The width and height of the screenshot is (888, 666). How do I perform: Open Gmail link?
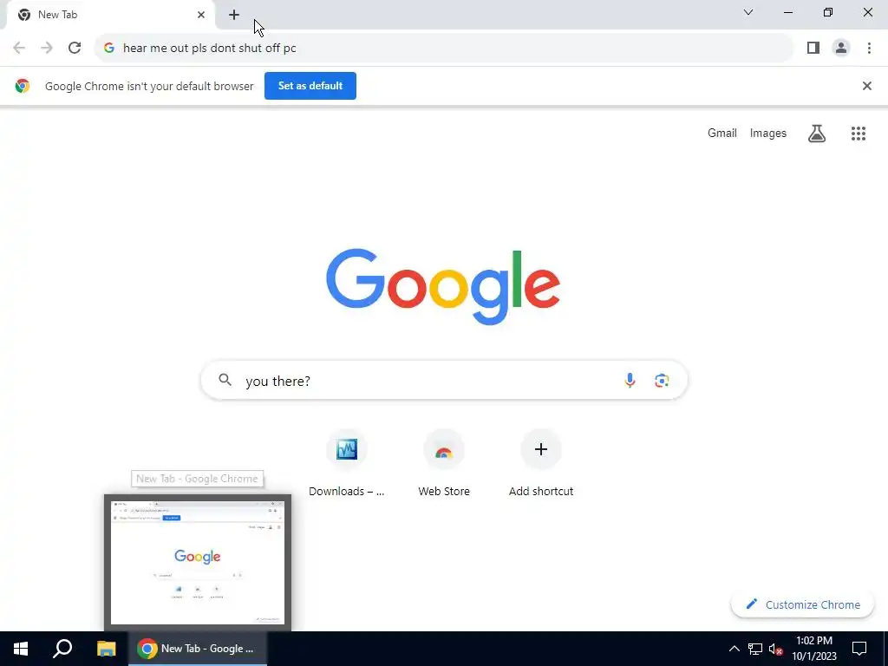(x=722, y=133)
